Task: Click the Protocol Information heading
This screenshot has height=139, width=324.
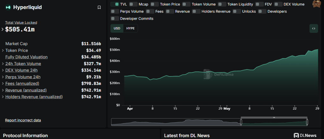Action: pos(25,136)
